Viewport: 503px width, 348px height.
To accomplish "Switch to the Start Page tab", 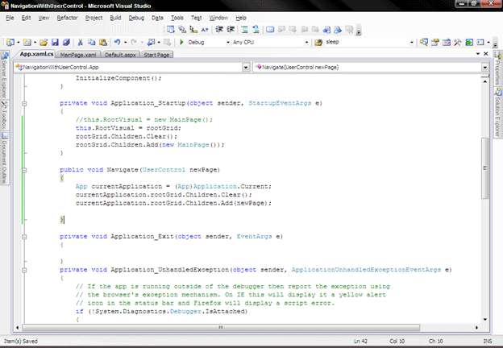I will click(156, 55).
